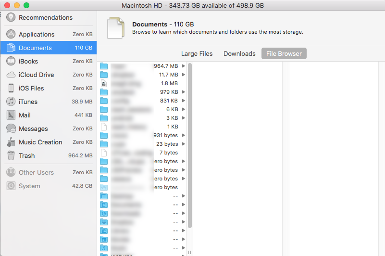
Task: Open the Recommendations sidebar item
Action: tap(49, 17)
